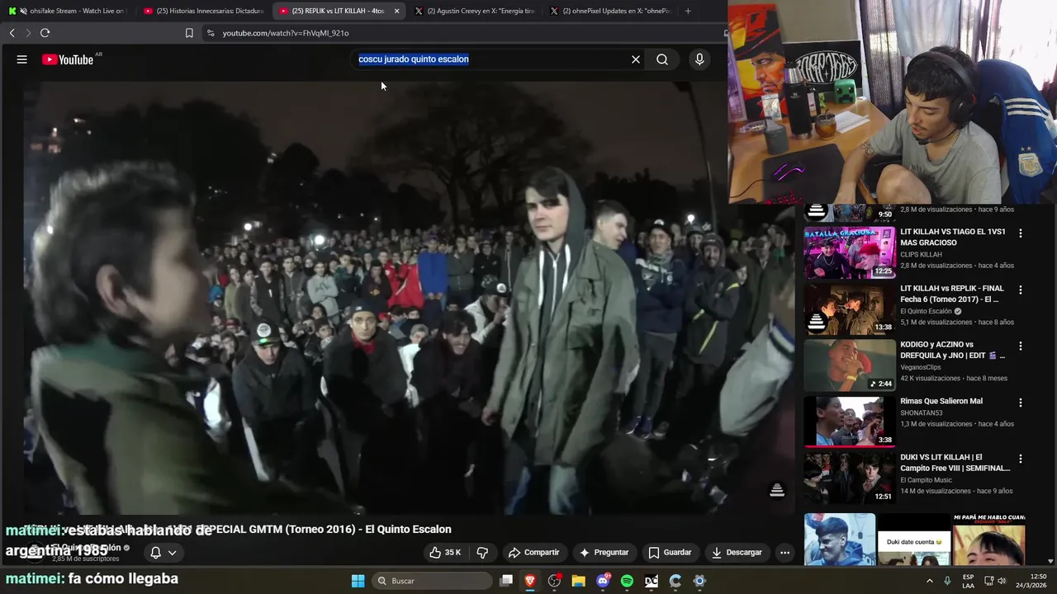Visit CLIPS KILLAH channel link
Screen dimensions: 1057x594
tap(921, 254)
